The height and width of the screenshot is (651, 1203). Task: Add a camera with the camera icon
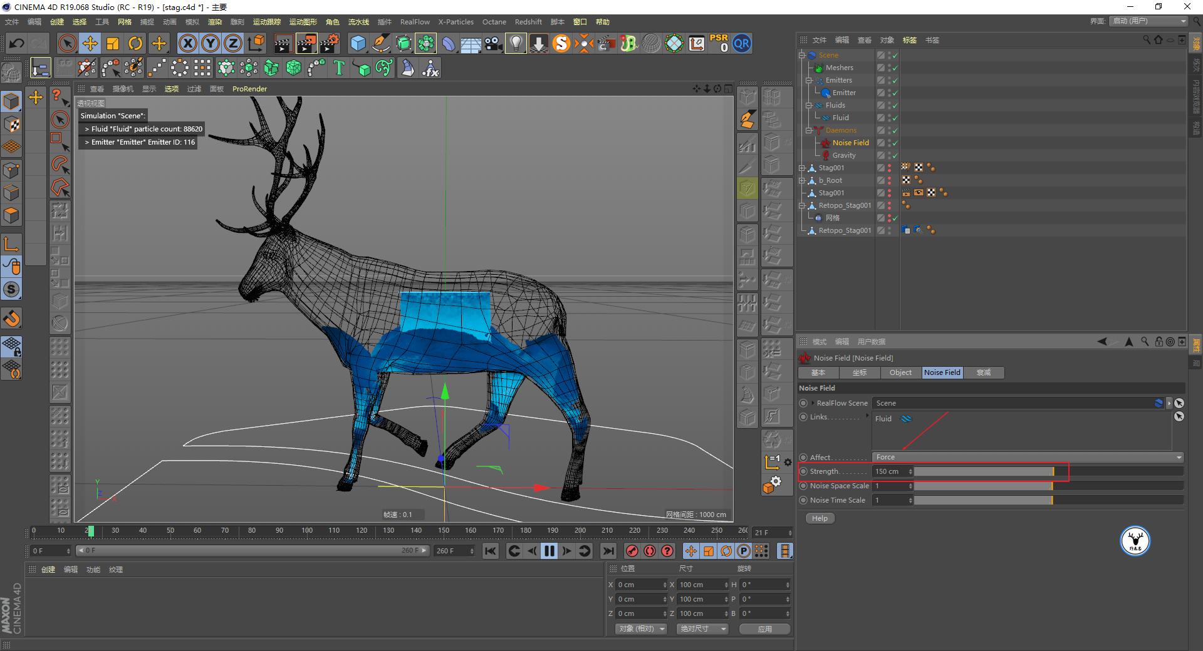pyautogui.click(x=493, y=43)
